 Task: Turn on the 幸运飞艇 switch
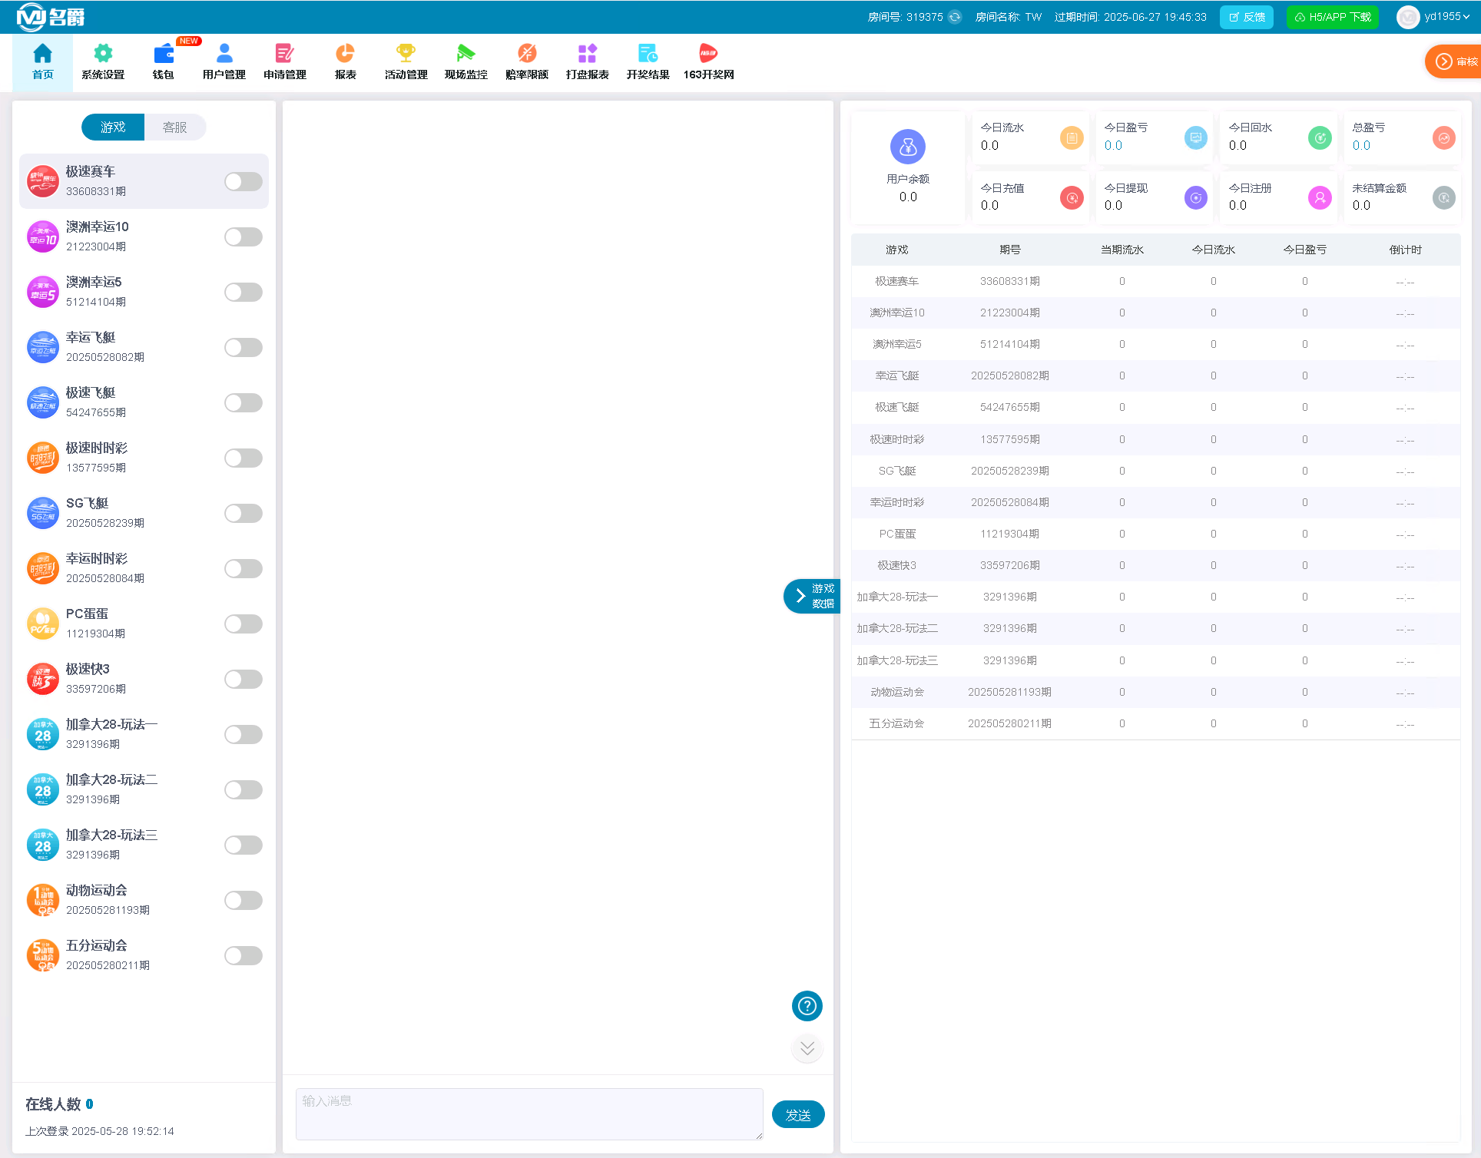point(243,348)
